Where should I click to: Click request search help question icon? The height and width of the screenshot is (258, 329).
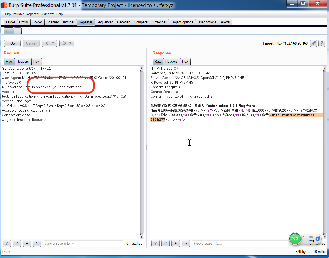(7, 243)
